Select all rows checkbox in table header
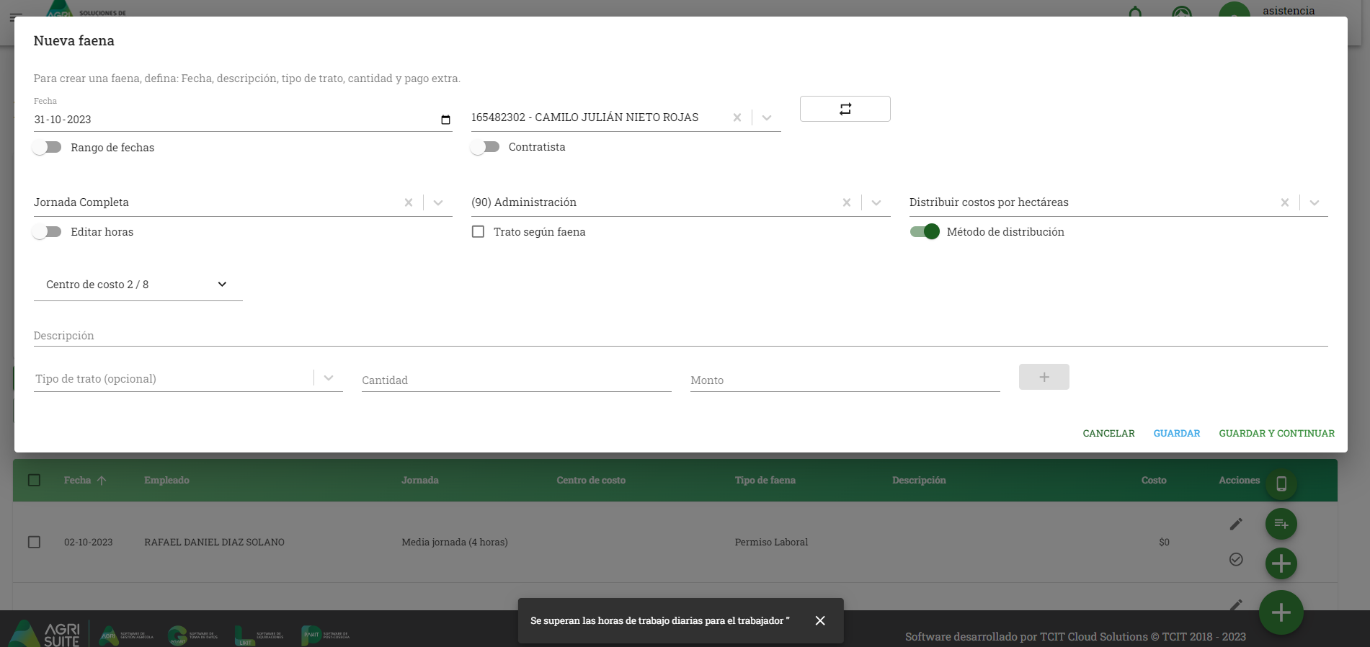 click(34, 480)
